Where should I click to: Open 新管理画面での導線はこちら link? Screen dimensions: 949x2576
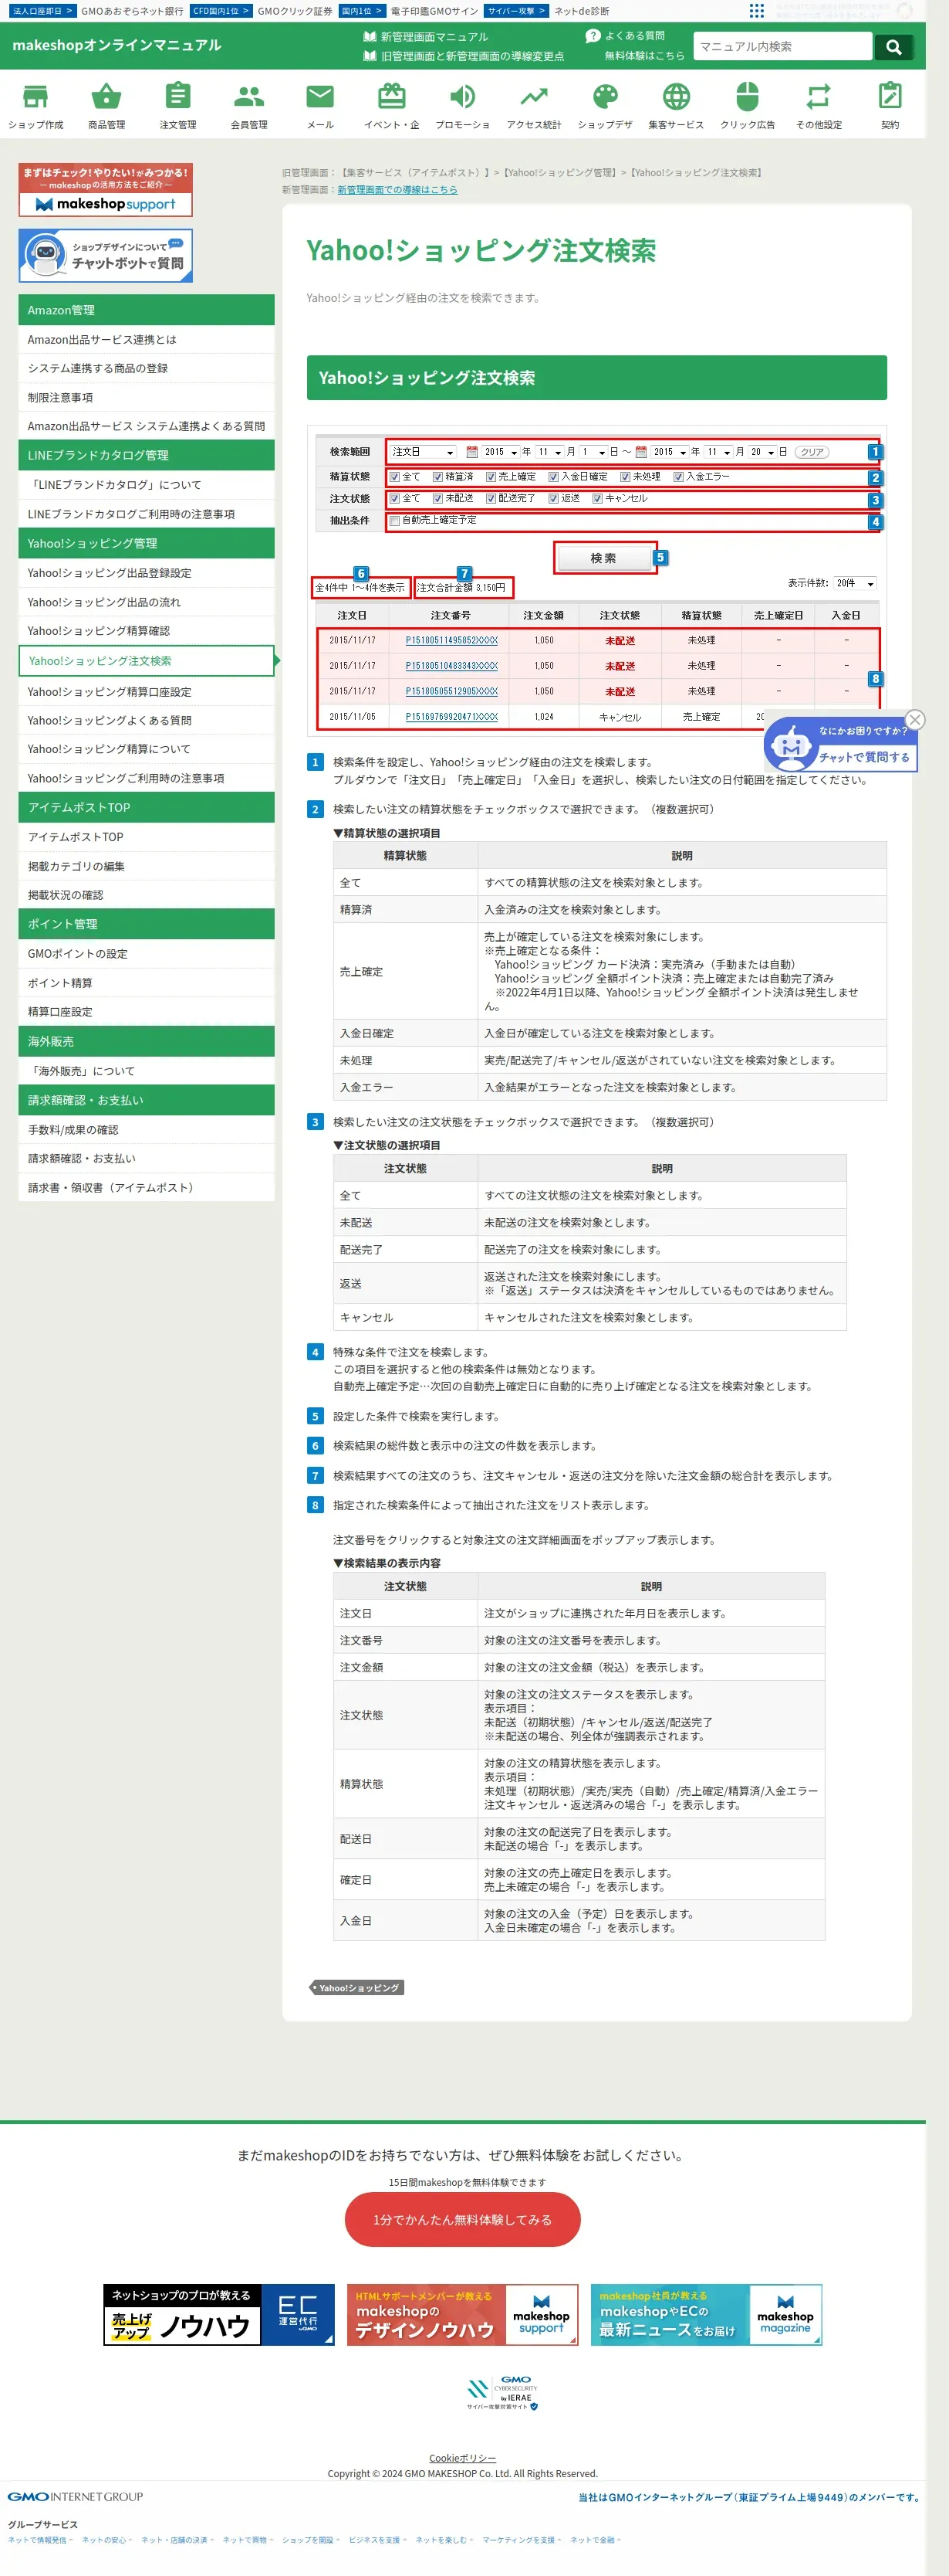(397, 189)
